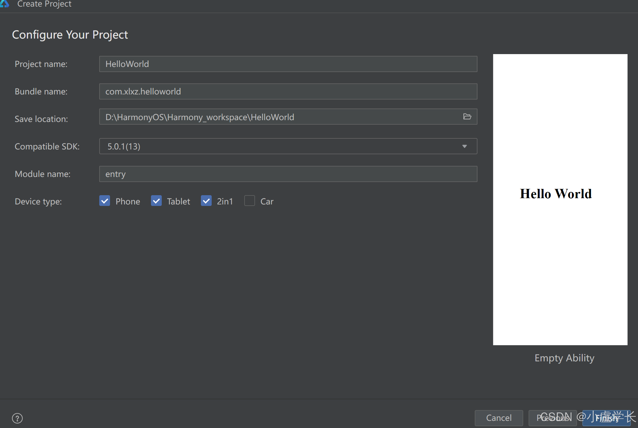
Task: Click the HelloWorld project name field
Action: coord(288,64)
